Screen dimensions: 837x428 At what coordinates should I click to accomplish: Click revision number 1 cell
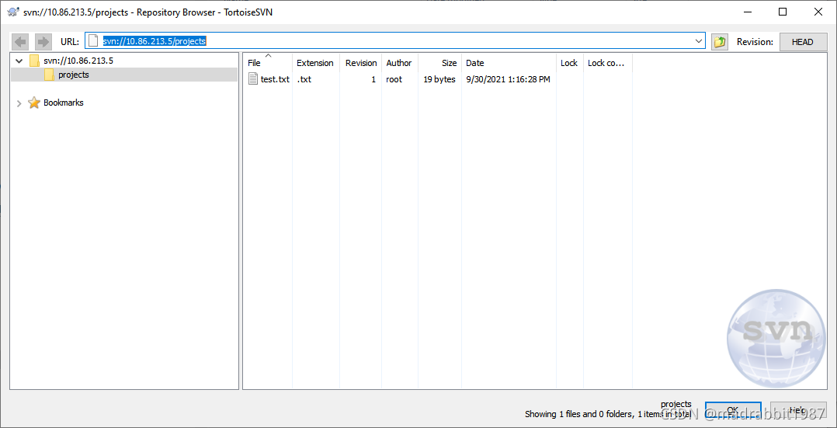373,79
